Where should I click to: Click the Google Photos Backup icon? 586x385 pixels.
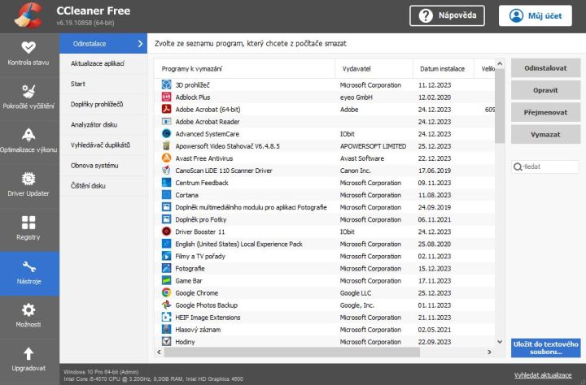[166, 305]
